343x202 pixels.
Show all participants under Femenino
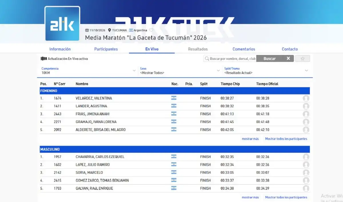tap(286, 139)
